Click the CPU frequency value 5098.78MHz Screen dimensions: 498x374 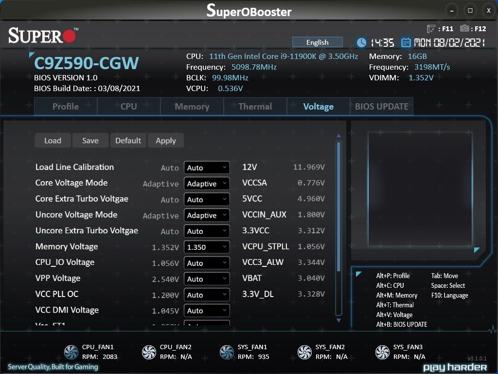(254, 67)
